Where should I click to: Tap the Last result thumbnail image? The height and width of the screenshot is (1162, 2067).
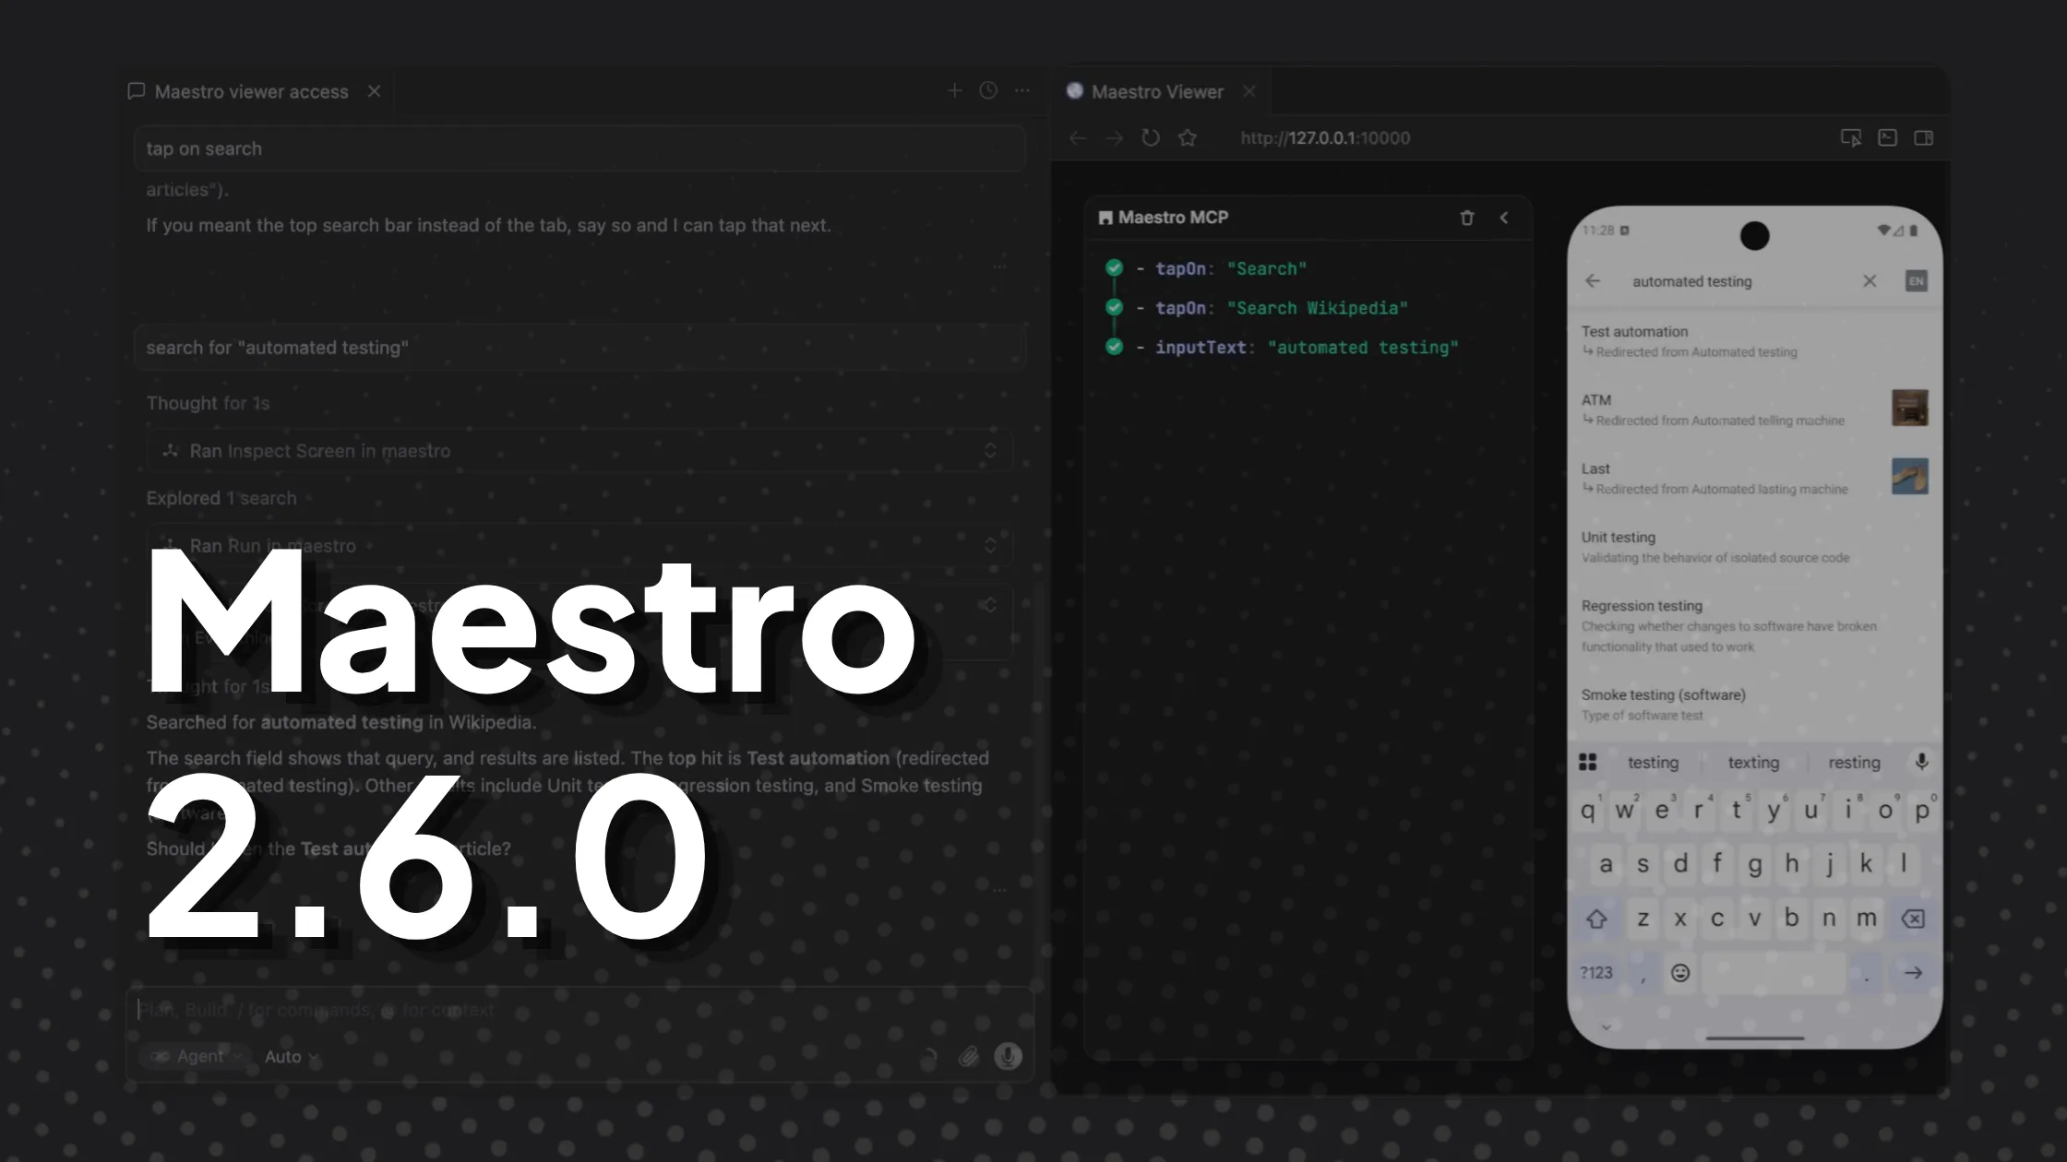[x=1909, y=476]
